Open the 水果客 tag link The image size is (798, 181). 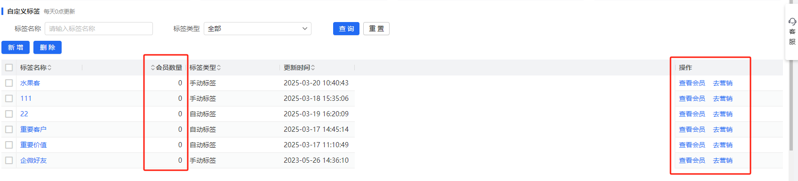[x=30, y=83]
